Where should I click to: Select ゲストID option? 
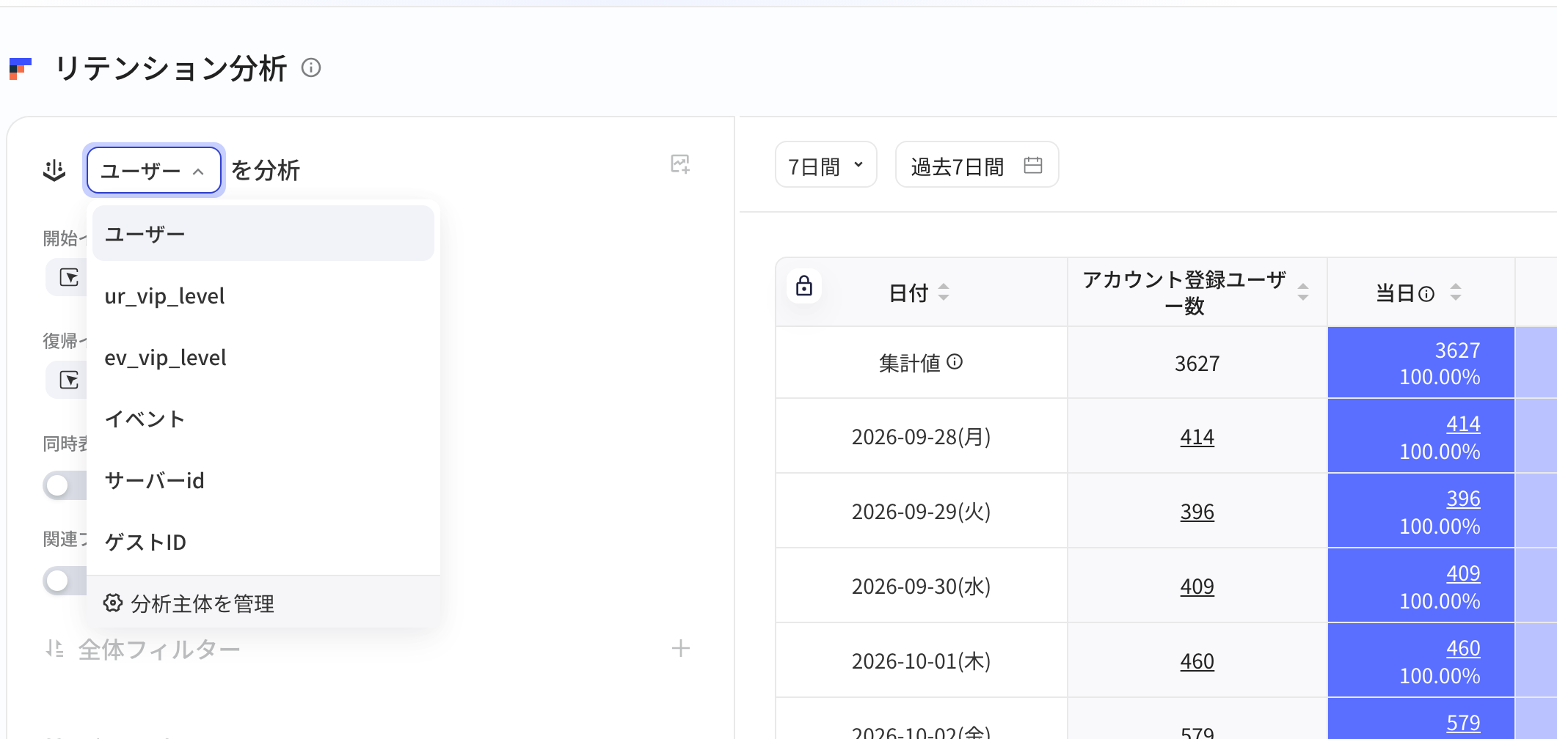click(x=263, y=542)
